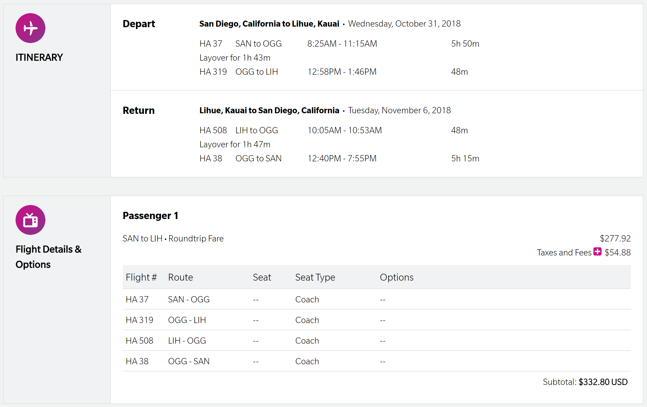Viewport: 647px width, 407px height.
Task: Click the Depart label in the itinerary
Action: coord(139,24)
